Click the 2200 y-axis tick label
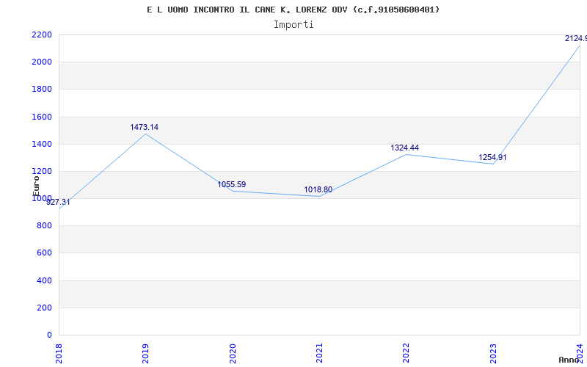This screenshot has height=367, width=587. (x=42, y=34)
